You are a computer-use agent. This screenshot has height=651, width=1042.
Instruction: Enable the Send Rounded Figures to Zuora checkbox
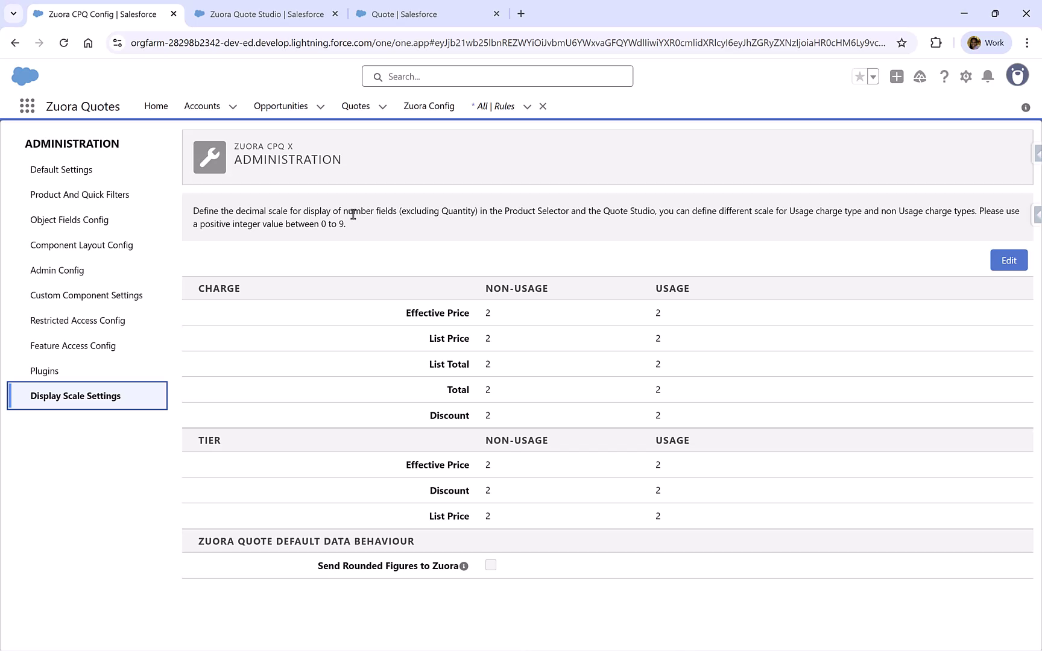[490, 565]
